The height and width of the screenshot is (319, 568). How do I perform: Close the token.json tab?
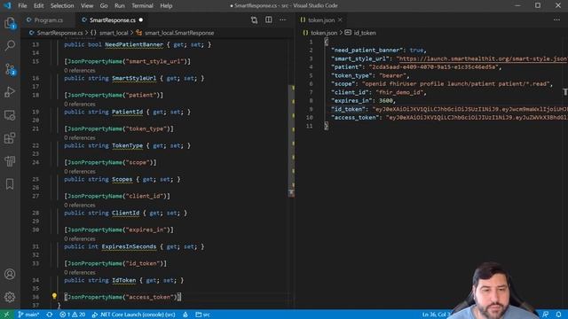[x=340, y=19]
